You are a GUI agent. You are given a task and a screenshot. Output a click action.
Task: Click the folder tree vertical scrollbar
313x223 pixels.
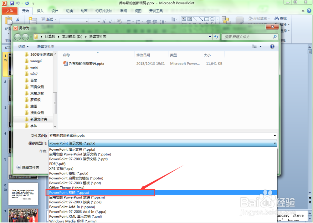coord(55,103)
